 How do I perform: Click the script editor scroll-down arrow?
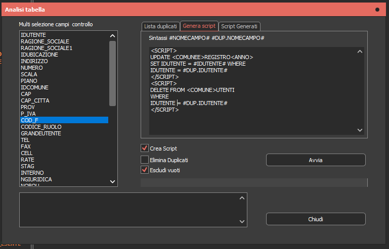pos(360,130)
